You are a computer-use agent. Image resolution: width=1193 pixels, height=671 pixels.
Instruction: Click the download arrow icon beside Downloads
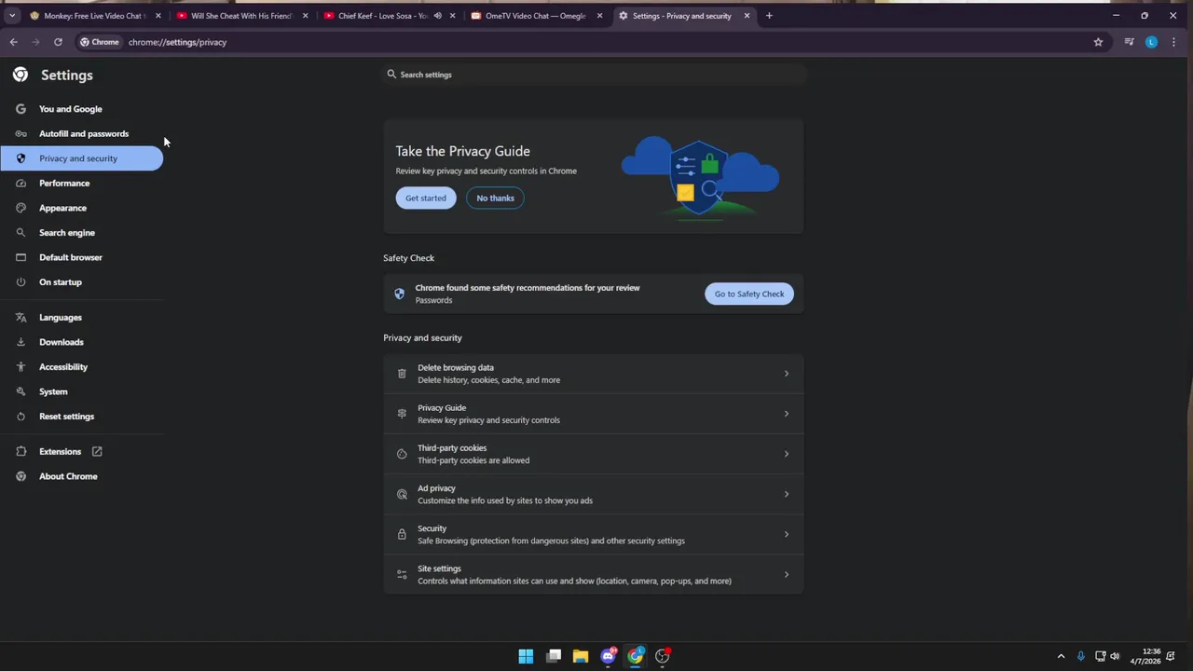tap(21, 342)
